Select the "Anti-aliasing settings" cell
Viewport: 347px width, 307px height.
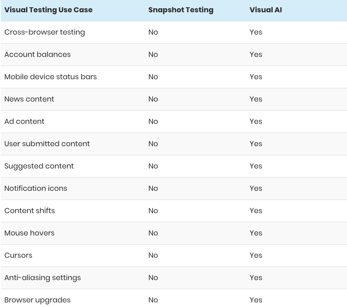tap(42, 277)
